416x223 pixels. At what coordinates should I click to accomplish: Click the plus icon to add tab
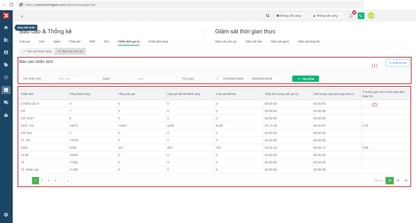pyautogui.click(x=22, y=16)
